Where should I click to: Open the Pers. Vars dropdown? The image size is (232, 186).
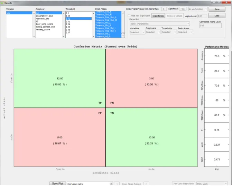tap(212, 184)
